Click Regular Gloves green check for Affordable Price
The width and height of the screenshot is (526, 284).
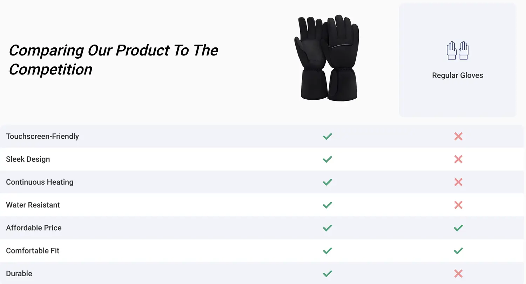458,228
